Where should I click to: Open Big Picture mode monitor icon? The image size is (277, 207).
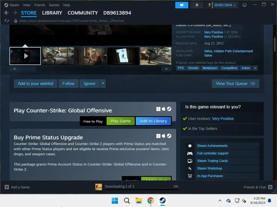[x=245, y=5]
